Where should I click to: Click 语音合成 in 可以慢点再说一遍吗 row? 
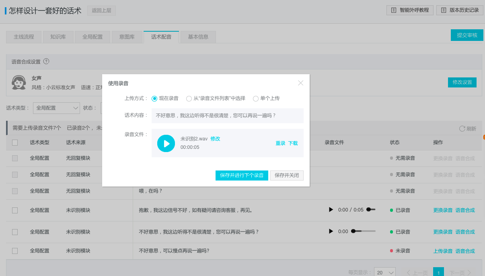point(465,251)
